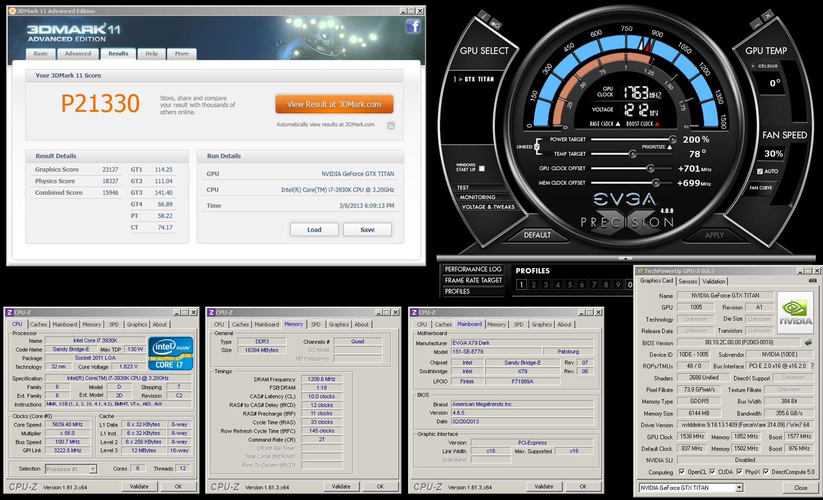Click the NVIDIA logo in GPU-Z

tap(795, 313)
